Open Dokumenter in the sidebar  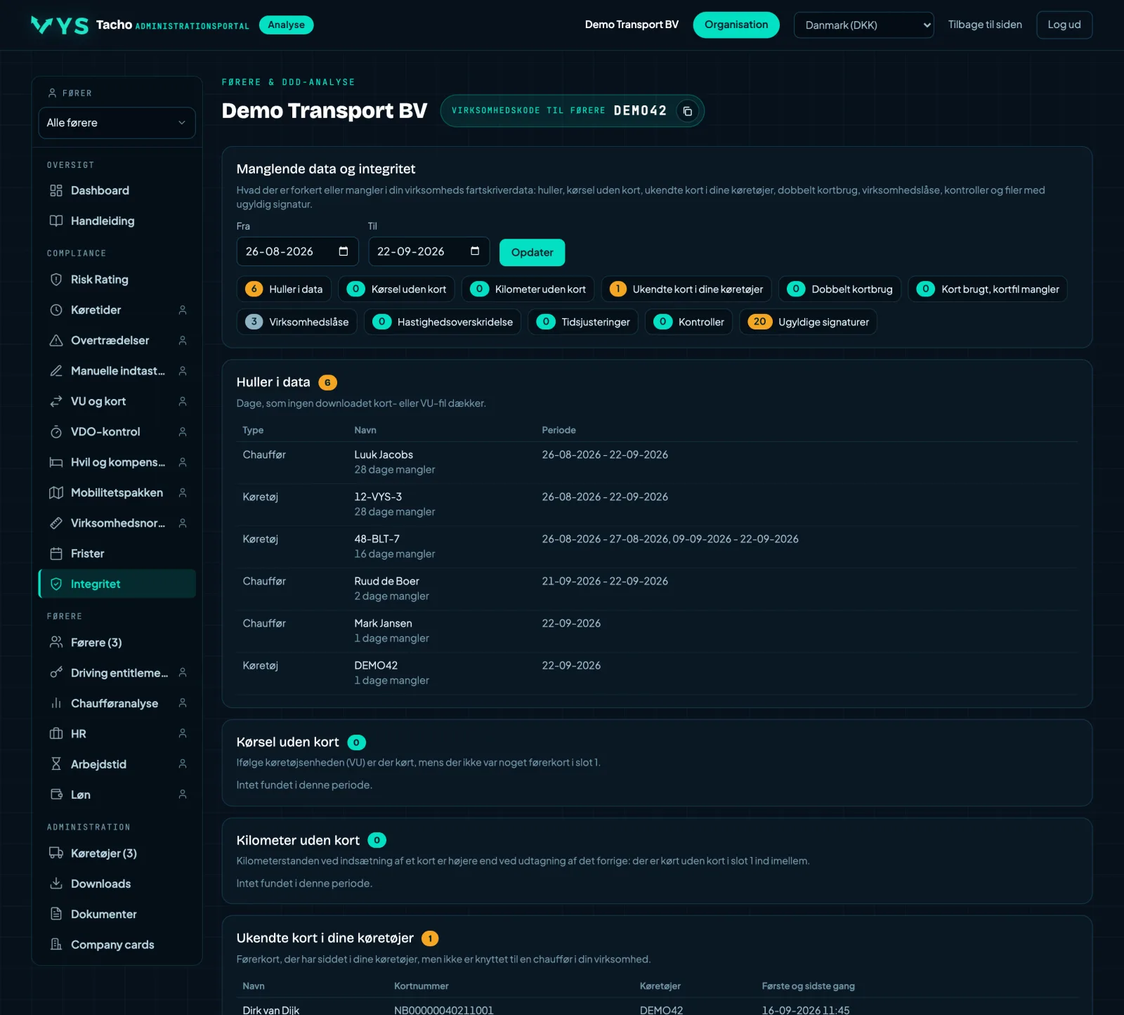click(117, 914)
